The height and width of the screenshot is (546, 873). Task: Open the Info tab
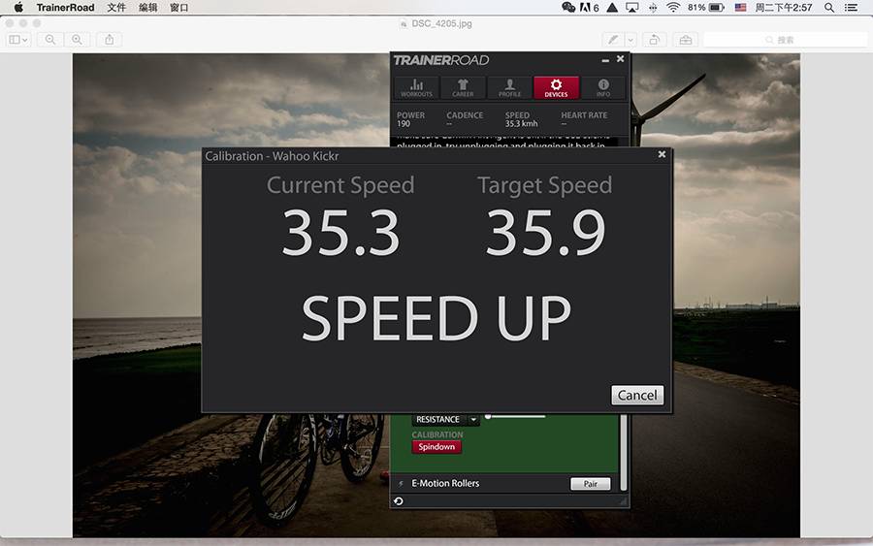[x=603, y=87]
